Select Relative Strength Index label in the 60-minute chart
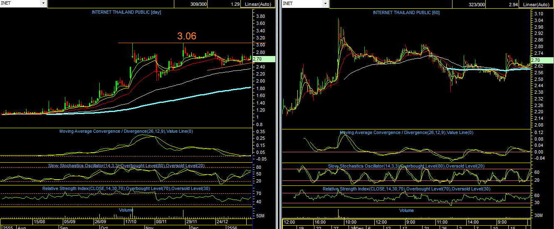The height and width of the screenshot is (229, 554). 406,189
